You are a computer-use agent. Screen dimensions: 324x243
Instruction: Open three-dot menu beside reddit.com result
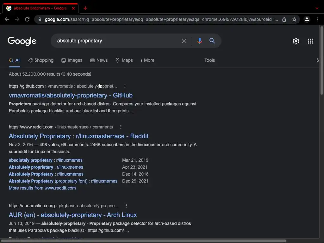point(121,127)
